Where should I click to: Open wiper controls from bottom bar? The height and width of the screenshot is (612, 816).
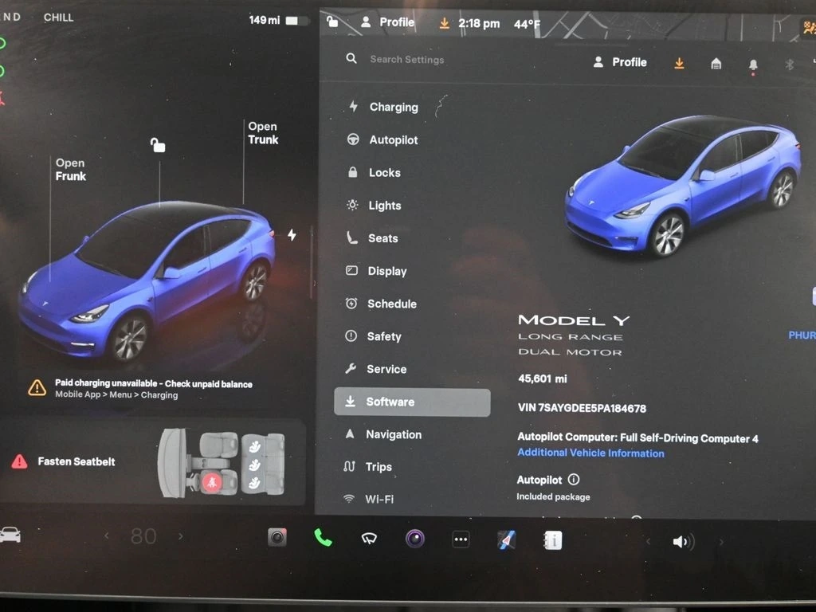[369, 539]
